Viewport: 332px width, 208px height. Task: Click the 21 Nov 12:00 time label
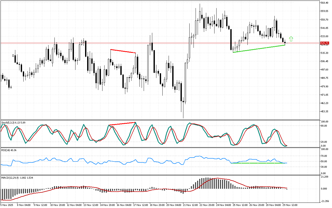tap(191, 205)
